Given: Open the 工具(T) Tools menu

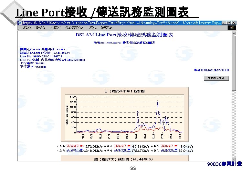Looking at the screenshot, I should pos(92,28).
